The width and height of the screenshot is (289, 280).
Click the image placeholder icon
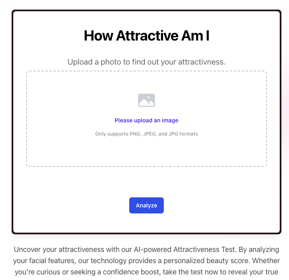click(x=147, y=100)
